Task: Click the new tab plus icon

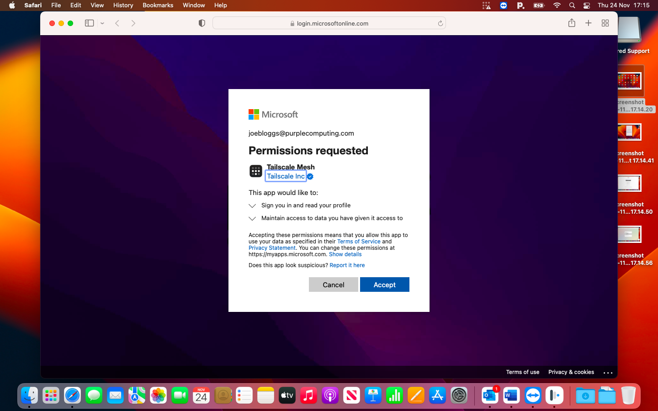Action: 589,23
